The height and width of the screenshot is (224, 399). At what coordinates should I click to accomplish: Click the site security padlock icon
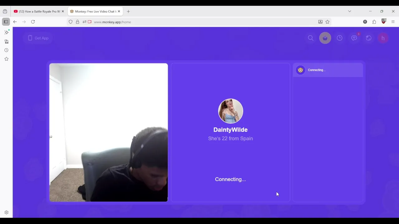coord(77,22)
